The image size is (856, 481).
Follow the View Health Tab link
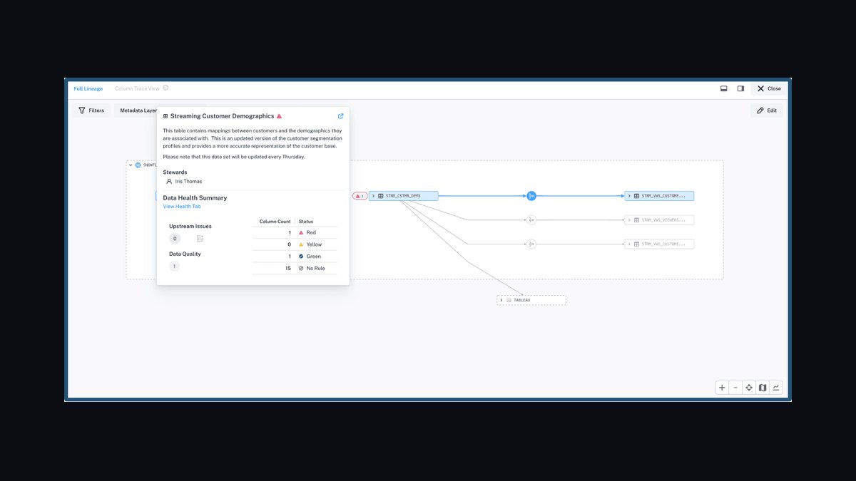[x=182, y=207]
